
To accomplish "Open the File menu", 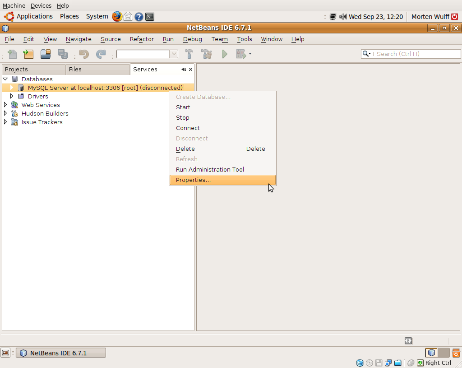I will click(9, 39).
